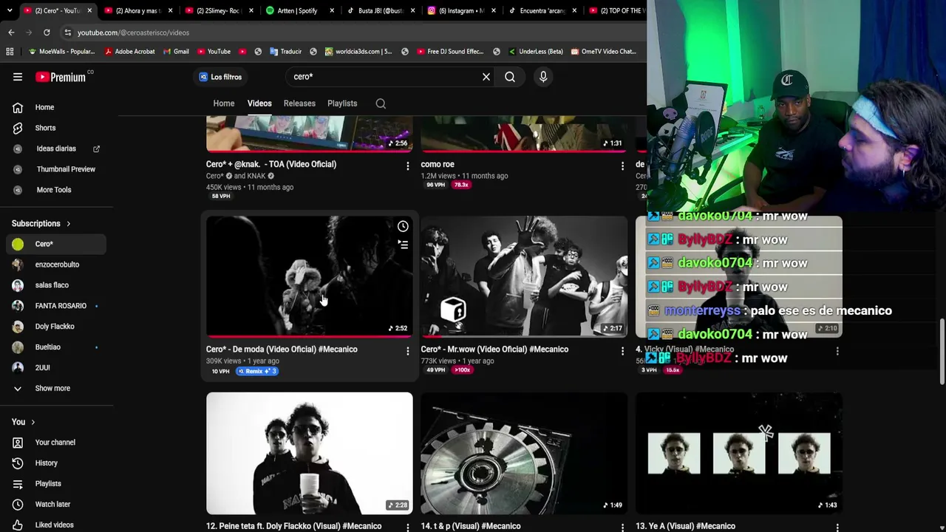Screen dimensions: 946x532
Task: Open the YouTube guide hamburger menu
Action: [18, 77]
